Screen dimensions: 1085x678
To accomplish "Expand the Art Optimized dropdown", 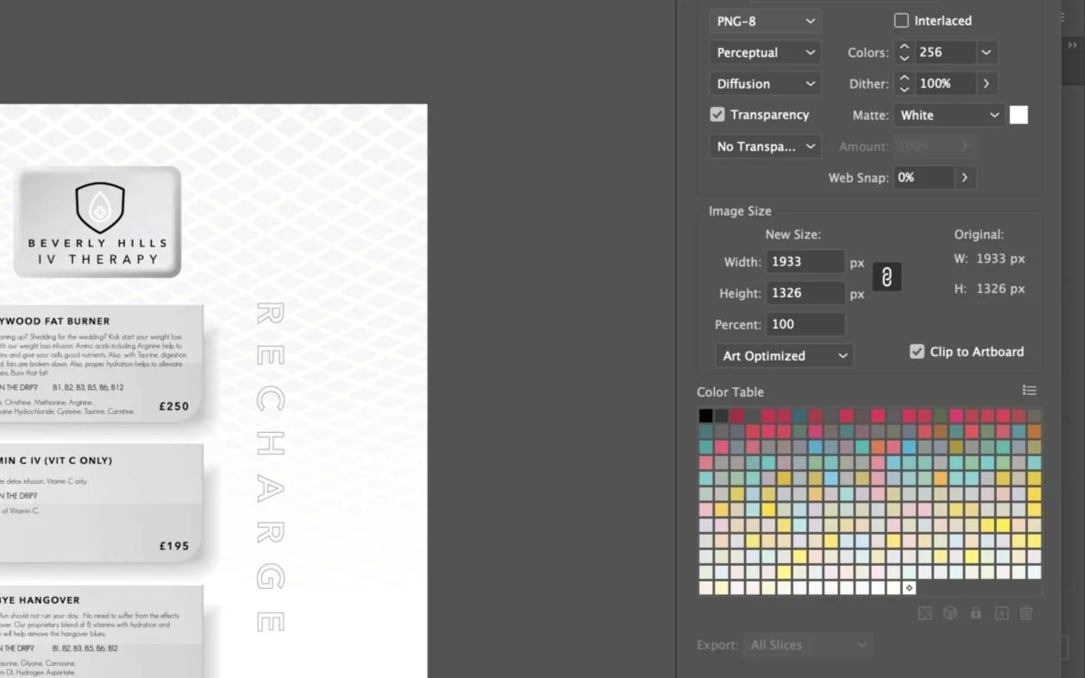I will 785,355.
